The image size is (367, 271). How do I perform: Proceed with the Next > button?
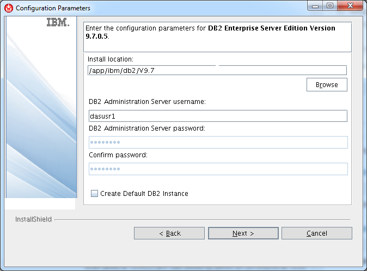[x=243, y=233]
